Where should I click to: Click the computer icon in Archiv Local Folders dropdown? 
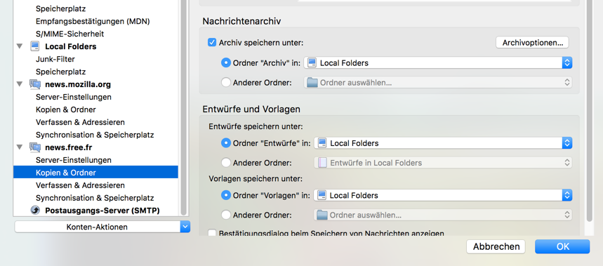(x=312, y=62)
